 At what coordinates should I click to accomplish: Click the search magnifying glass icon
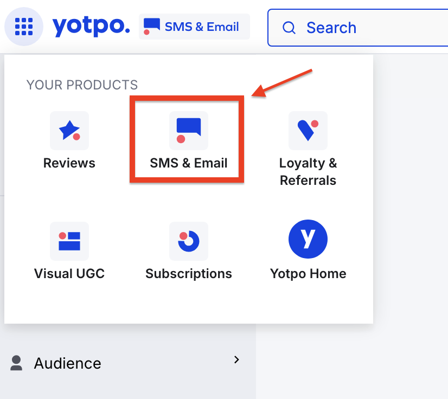coord(289,28)
